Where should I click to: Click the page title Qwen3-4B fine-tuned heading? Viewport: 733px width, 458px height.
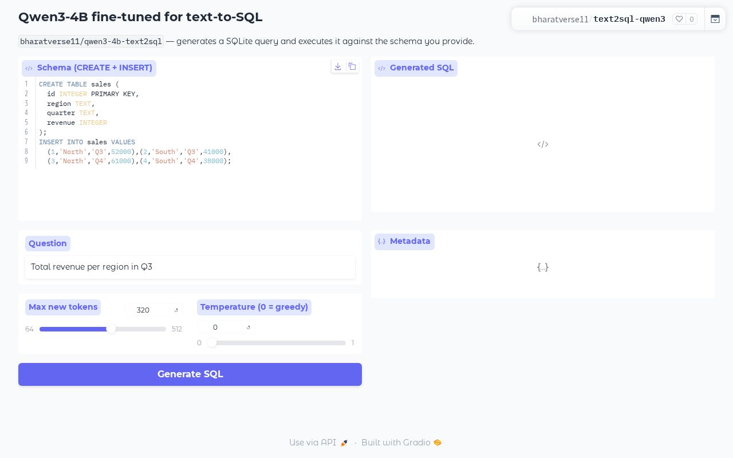[140, 17]
